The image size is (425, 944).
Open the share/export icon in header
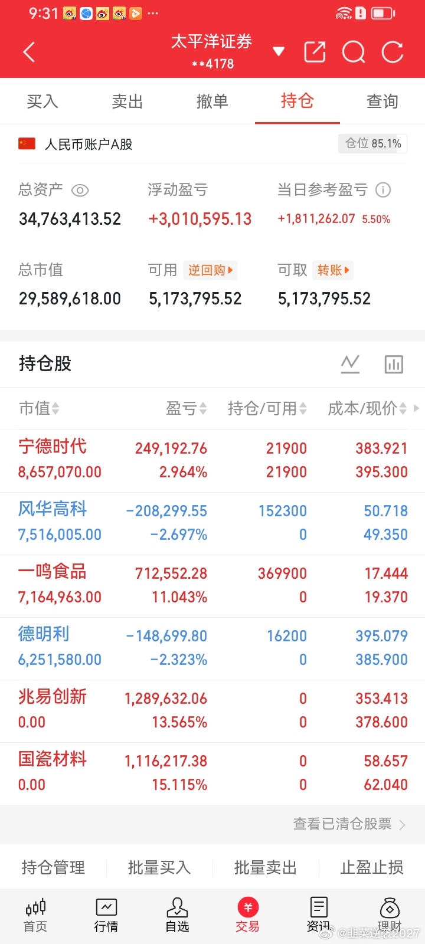(315, 52)
